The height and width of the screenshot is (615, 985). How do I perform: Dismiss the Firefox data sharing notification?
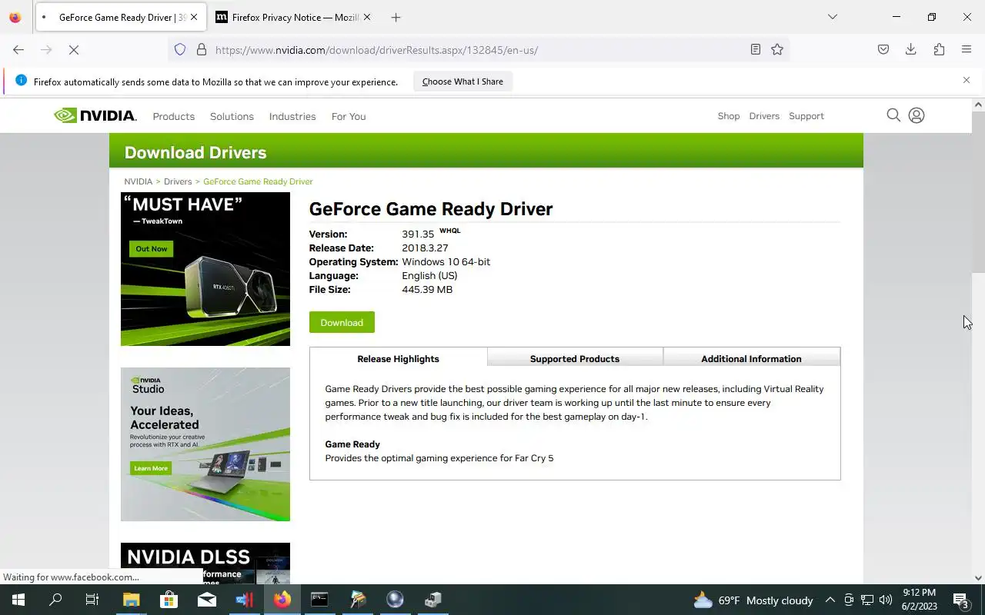point(967,80)
